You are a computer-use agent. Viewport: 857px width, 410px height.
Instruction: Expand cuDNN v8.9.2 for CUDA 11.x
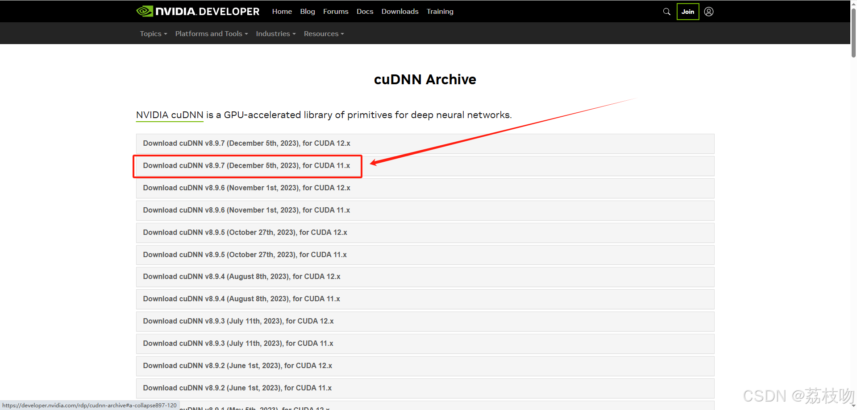425,388
